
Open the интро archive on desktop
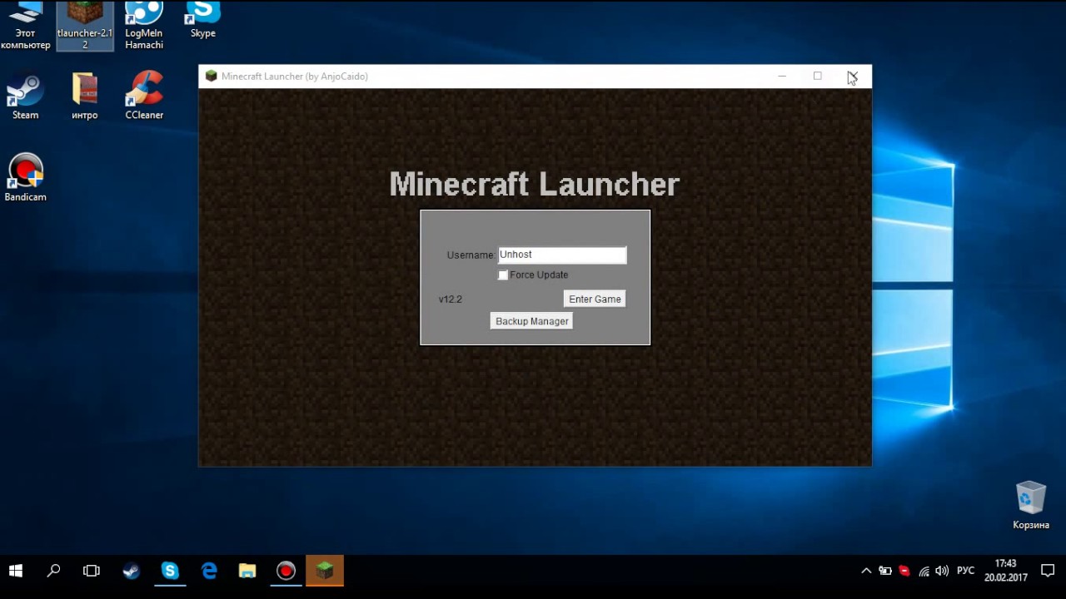click(85, 97)
